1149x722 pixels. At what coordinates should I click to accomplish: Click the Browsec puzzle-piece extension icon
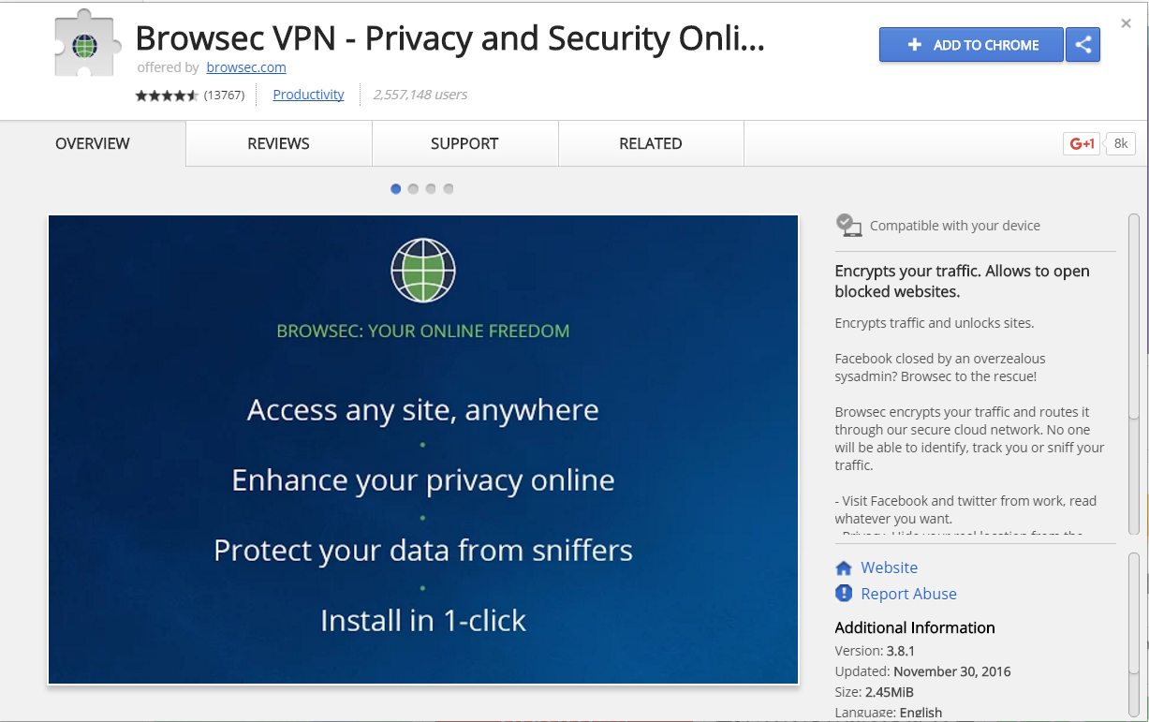[87, 44]
